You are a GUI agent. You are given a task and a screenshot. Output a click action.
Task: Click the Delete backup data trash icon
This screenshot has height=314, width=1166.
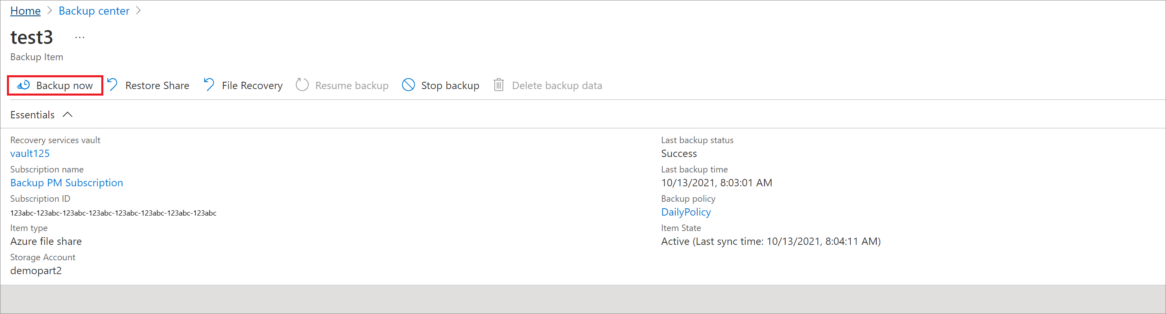[498, 85]
